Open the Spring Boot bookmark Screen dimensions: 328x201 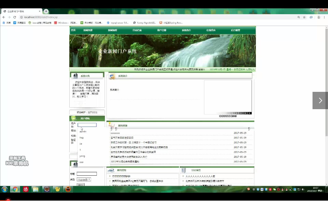171,23
